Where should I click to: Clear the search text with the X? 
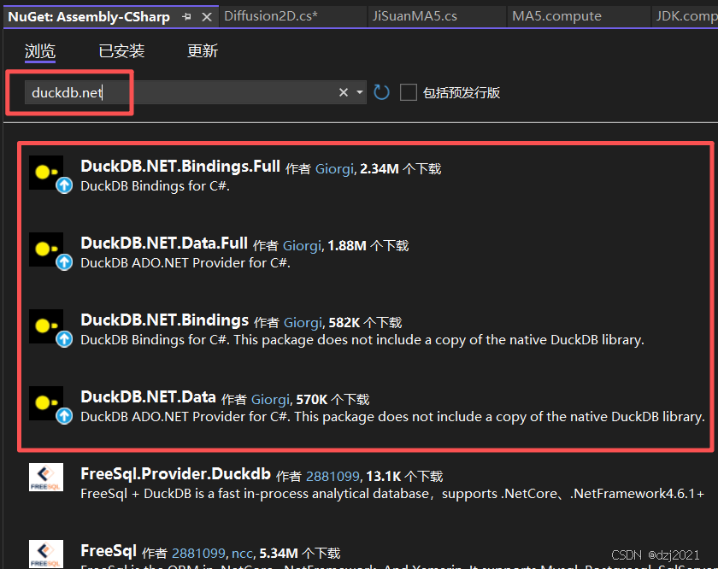(x=344, y=92)
